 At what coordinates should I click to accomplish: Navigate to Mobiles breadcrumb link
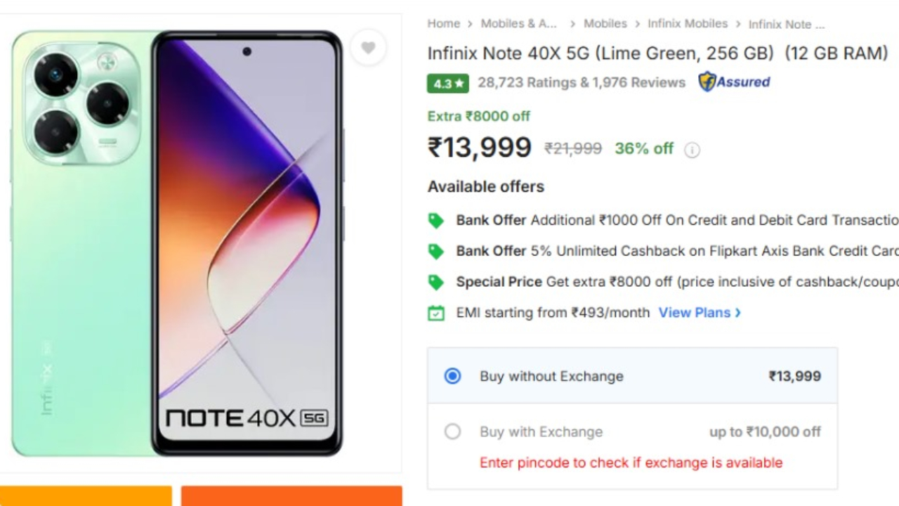click(605, 24)
